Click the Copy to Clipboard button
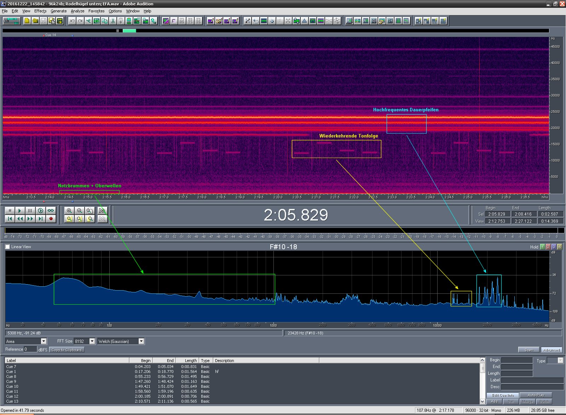Screen dimensions: 566x415 pos(67,350)
